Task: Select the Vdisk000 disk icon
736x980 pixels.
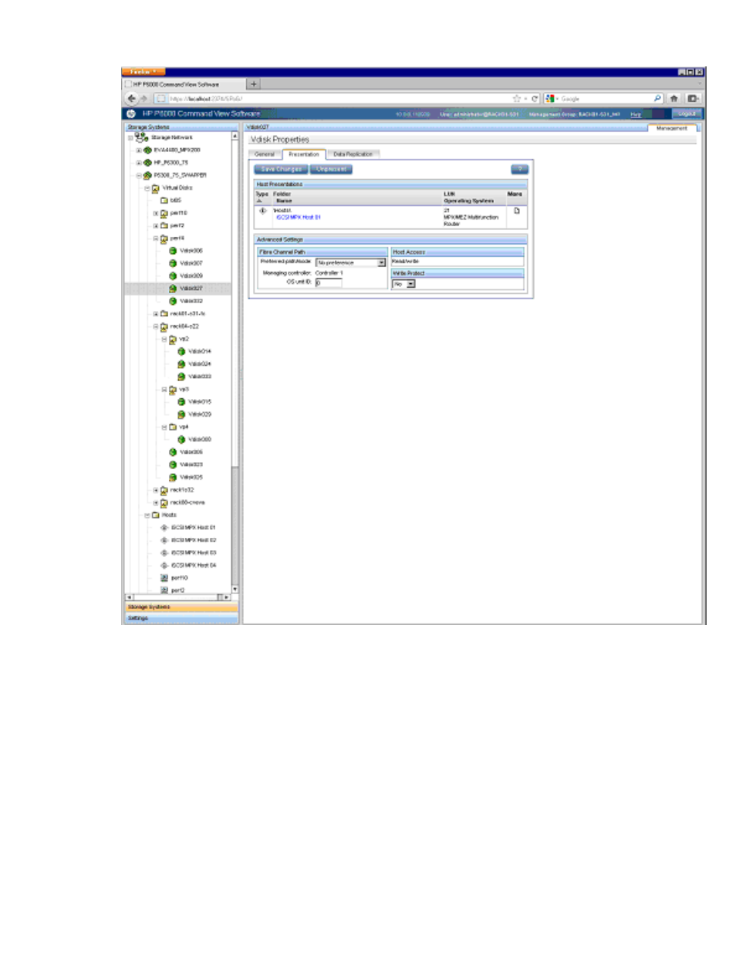Action: tap(181, 439)
